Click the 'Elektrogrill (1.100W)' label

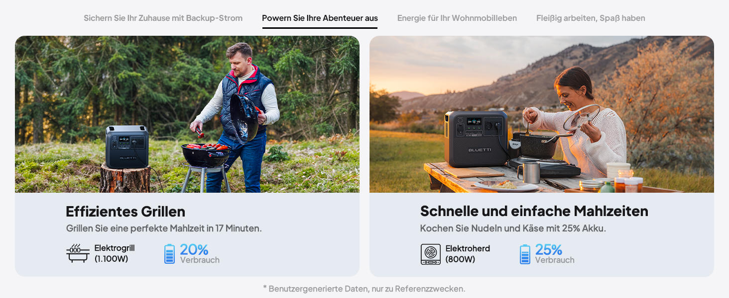115,253
